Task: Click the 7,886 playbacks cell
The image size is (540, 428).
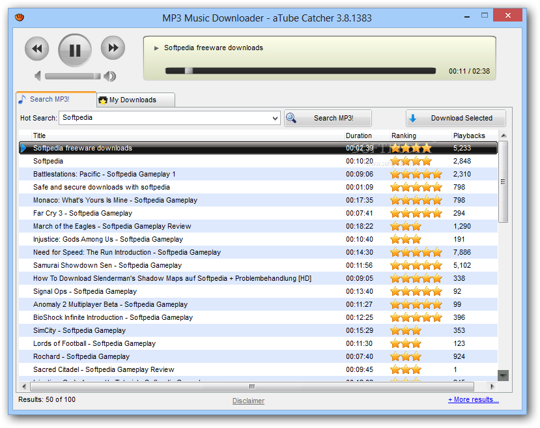Action: 462,252
